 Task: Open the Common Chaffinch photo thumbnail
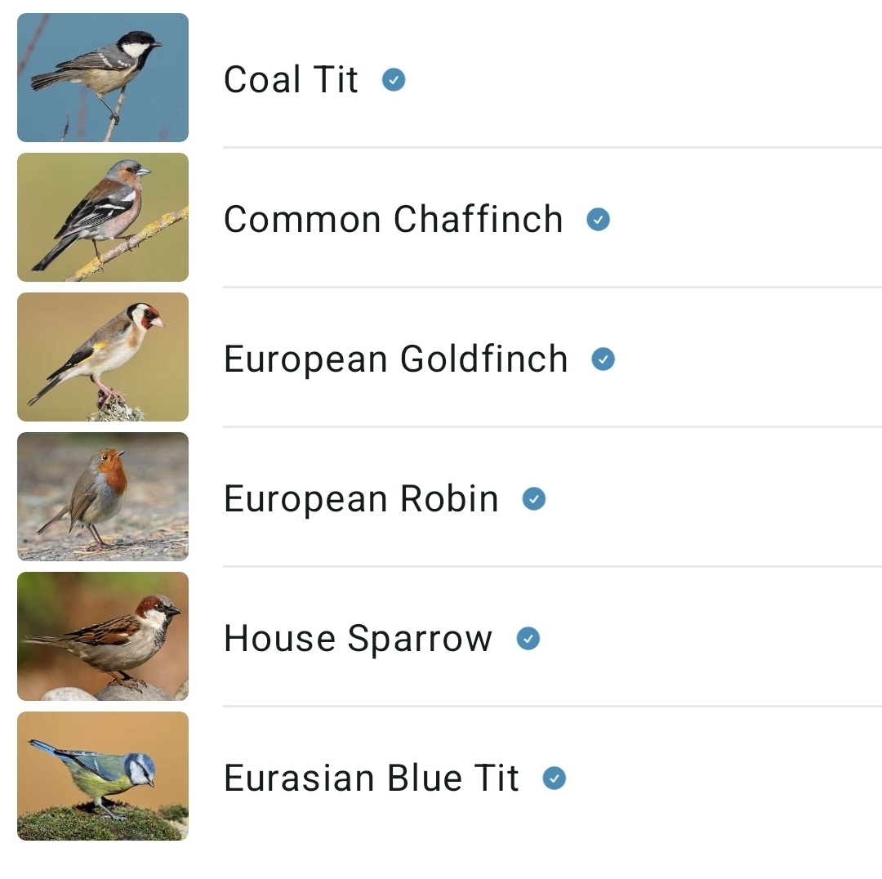point(103,217)
